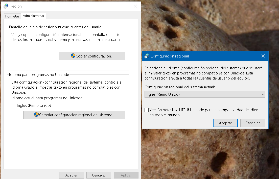Screen dimensions: 279x179
Task: Click Cambiar configuración regional del sistema... button
Action: 74,115
